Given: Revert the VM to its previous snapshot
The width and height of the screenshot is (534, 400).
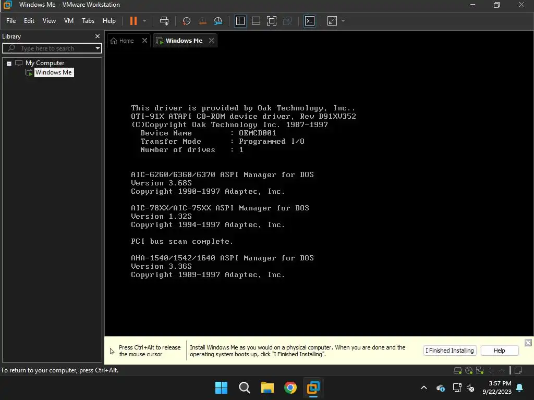Looking at the screenshot, I should [x=202, y=21].
